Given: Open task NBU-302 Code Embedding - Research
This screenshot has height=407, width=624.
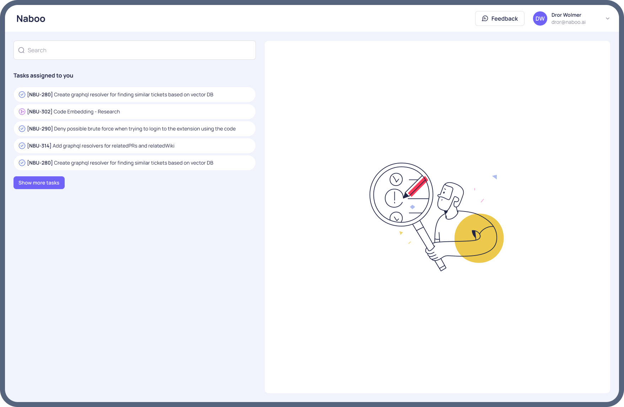Looking at the screenshot, I should (135, 112).
